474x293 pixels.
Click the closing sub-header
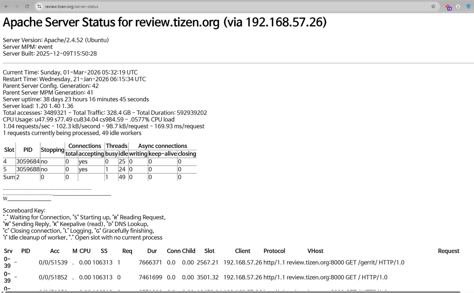187,153
